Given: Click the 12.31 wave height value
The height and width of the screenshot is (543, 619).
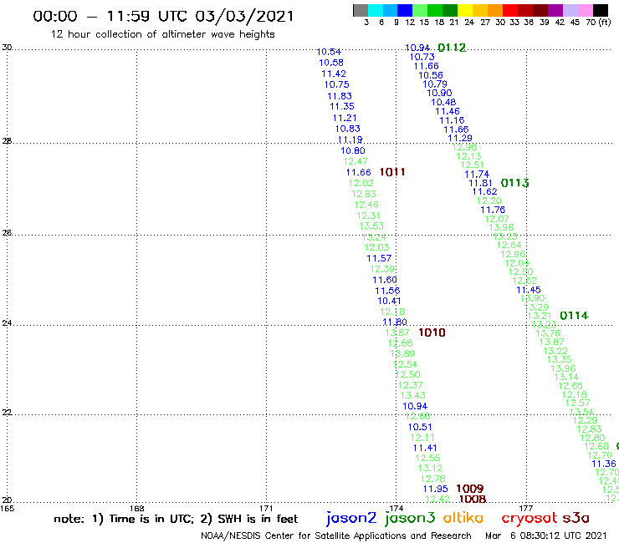Looking at the screenshot, I should coord(368,216).
